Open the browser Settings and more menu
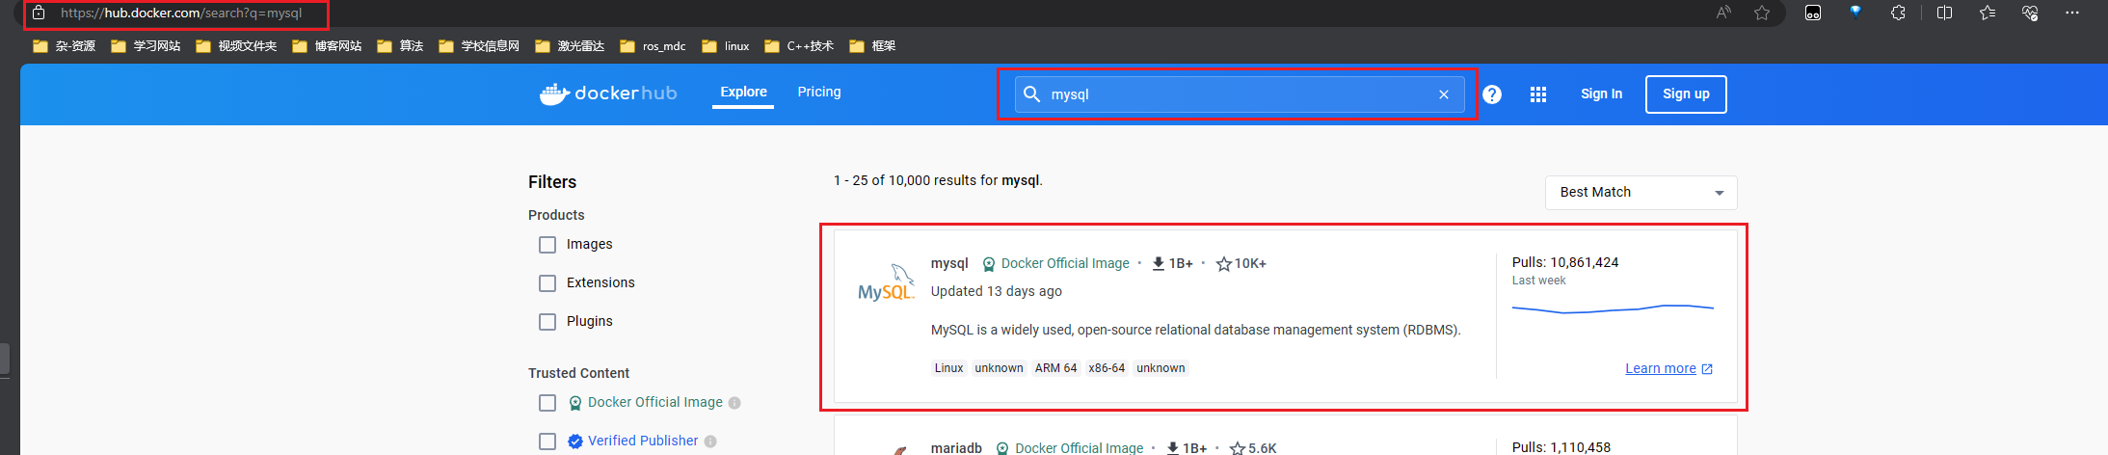The height and width of the screenshot is (455, 2108). [x=2072, y=13]
